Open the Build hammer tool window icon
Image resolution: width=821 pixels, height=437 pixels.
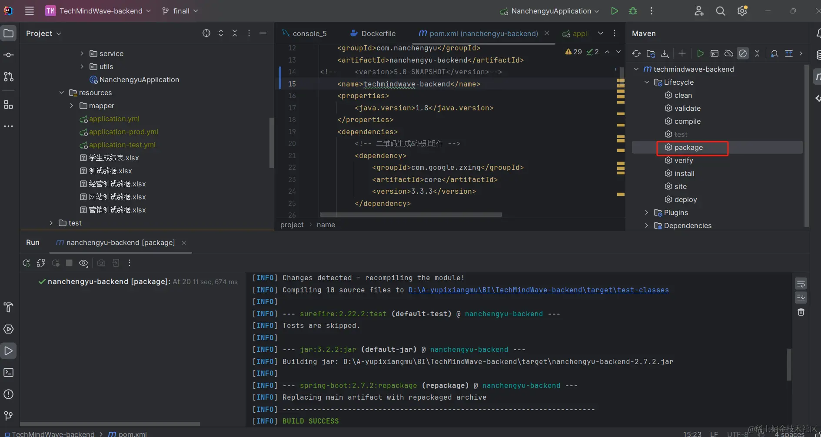(8, 307)
